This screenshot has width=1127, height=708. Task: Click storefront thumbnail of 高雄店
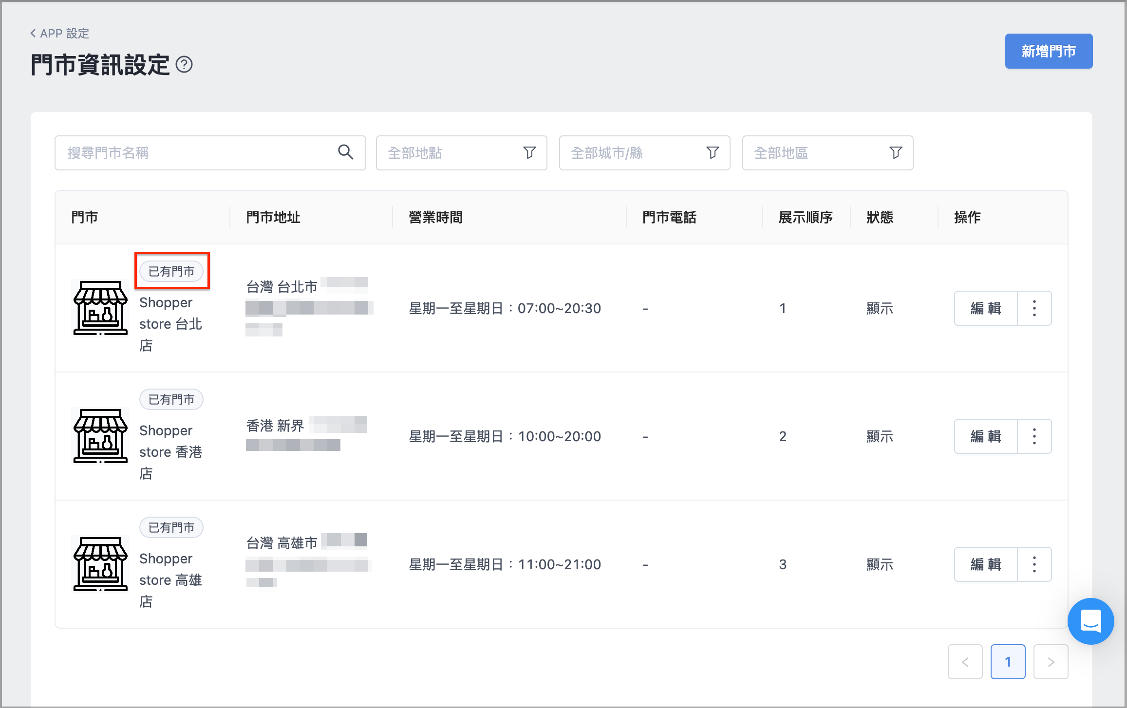pos(100,564)
